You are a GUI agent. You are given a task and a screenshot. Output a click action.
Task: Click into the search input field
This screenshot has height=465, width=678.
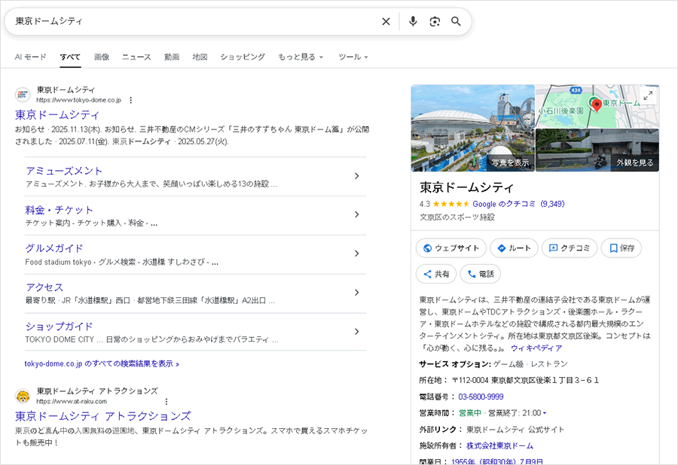pyautogui.click(x=188, y=22)
